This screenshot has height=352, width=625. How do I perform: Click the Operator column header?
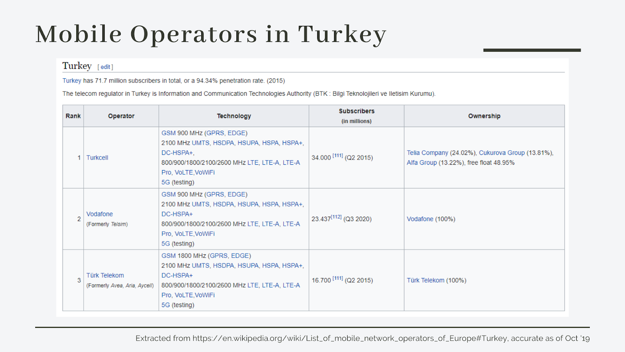(121, 116)
